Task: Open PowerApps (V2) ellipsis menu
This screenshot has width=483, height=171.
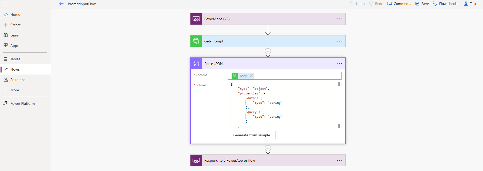Action: point(339,19)
